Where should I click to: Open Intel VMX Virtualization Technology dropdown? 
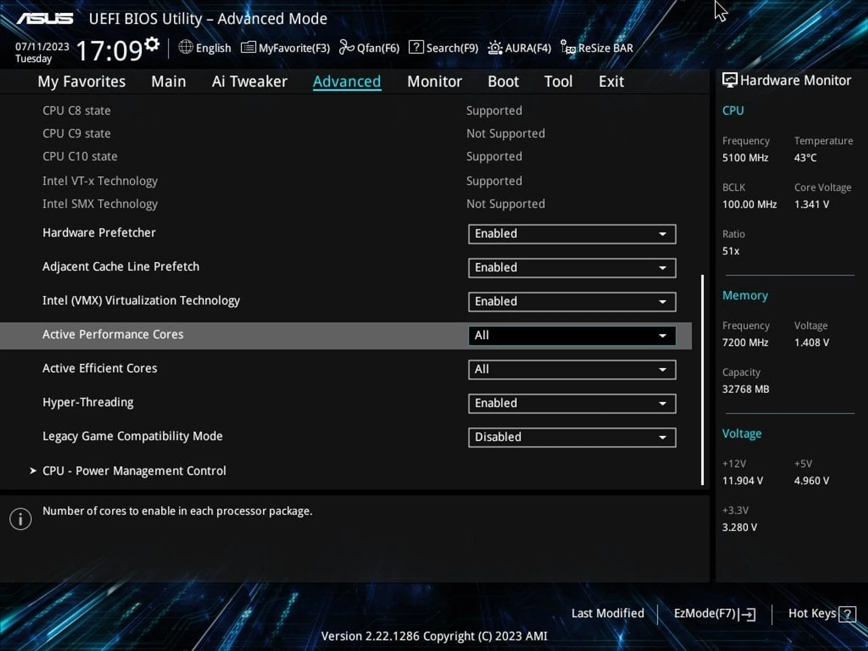(572, 302)
